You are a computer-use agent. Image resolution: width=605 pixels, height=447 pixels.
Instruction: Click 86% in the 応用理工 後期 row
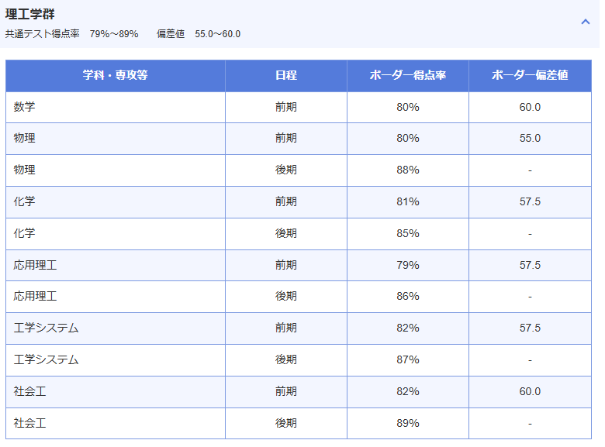click(408, 297)
